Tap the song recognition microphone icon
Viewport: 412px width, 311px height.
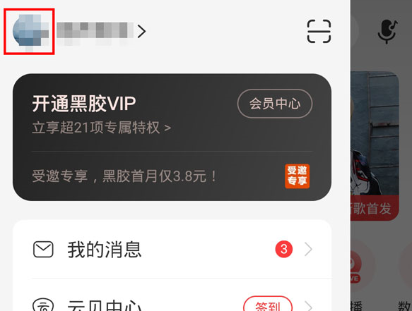point(387,31)
